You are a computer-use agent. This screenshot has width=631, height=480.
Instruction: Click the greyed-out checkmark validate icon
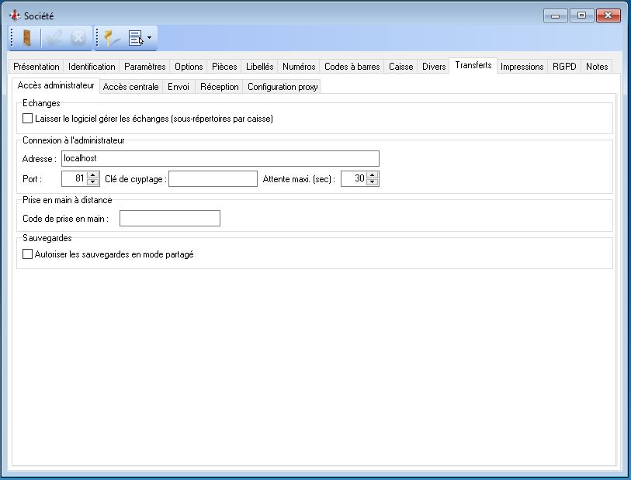[54, 37]
